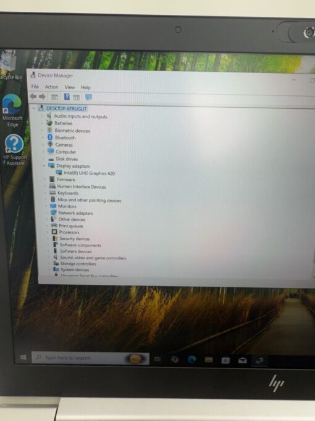The height and width of the screenshot is (421, 315).
Task: Click the Human Interface Devices icon
Action: [52, 186]
